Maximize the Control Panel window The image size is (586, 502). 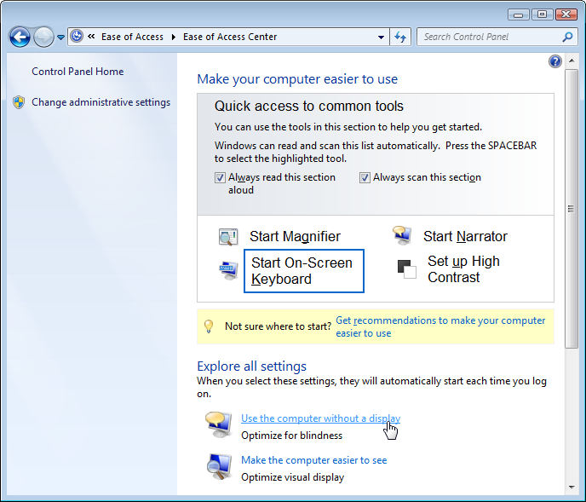pos(543,14)
